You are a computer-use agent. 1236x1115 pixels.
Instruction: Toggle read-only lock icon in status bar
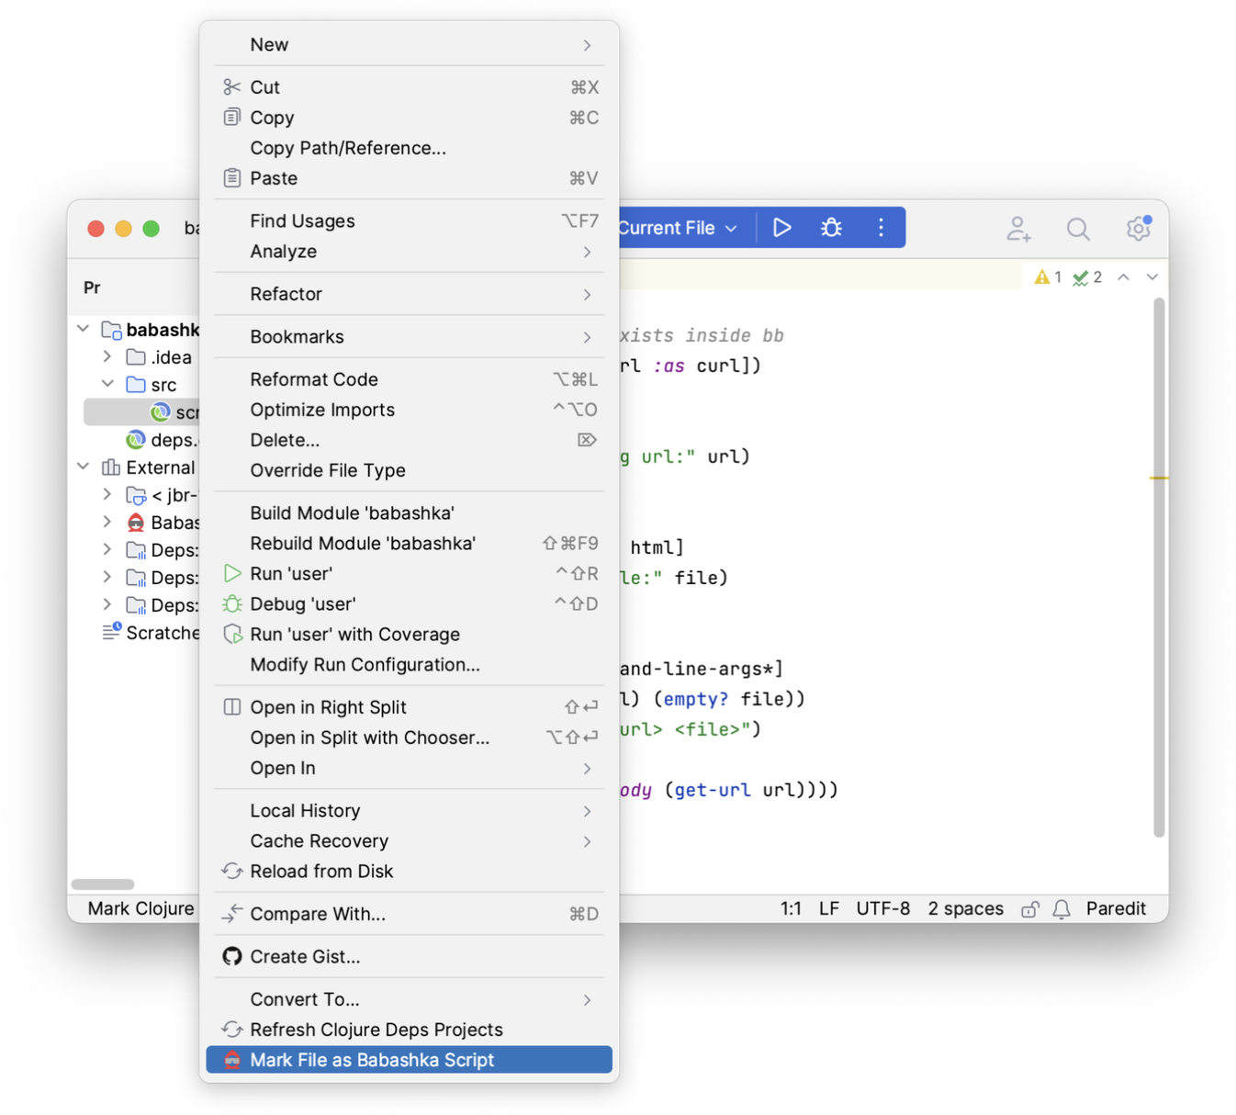click(1030, 909)
